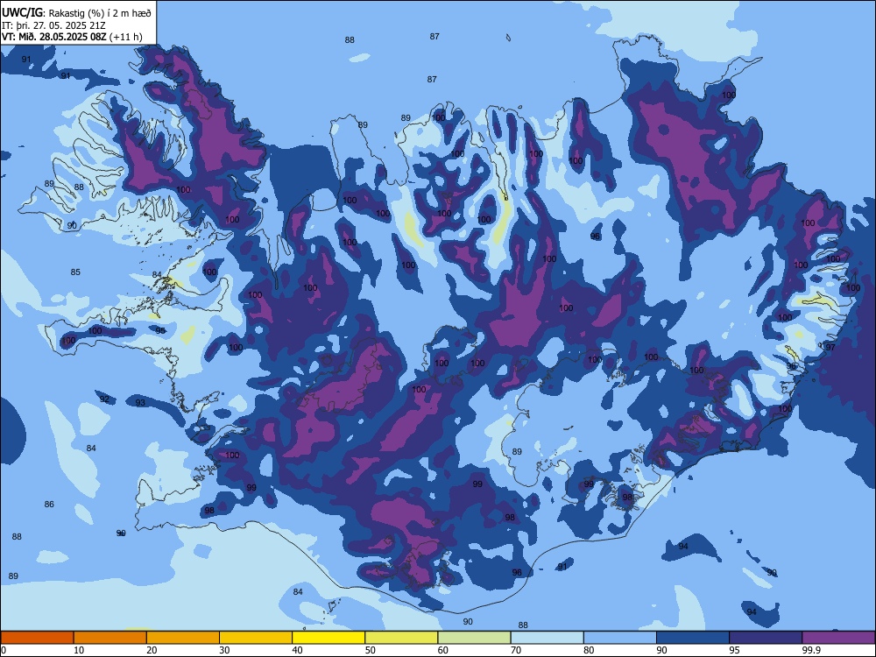Click the 'VT: Mið. 28.05.2025 08Z (+11 h)' line
The height and width of the screenshot is (657, 876).
72,37
